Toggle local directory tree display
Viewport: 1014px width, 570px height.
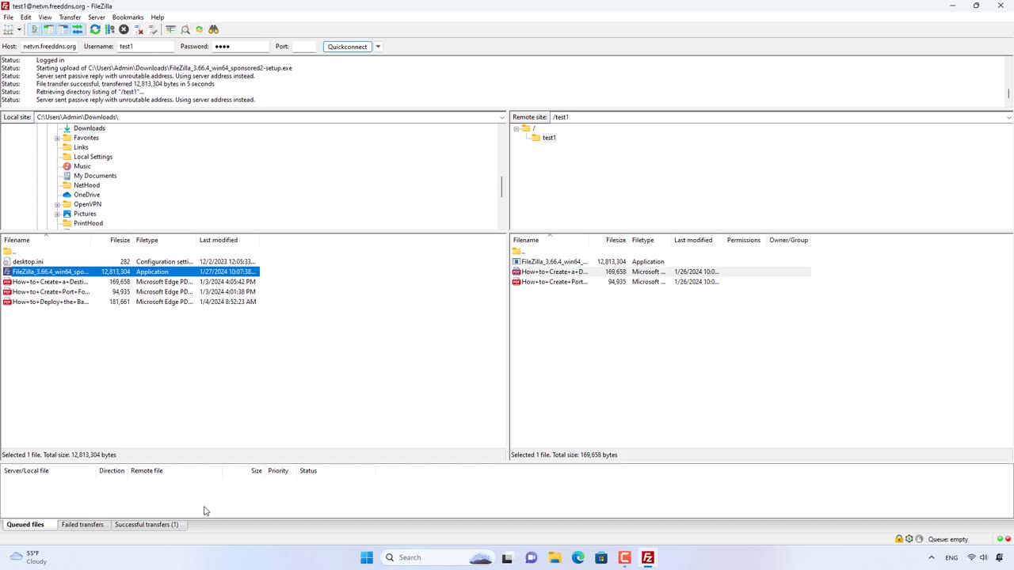click(48, 29)
